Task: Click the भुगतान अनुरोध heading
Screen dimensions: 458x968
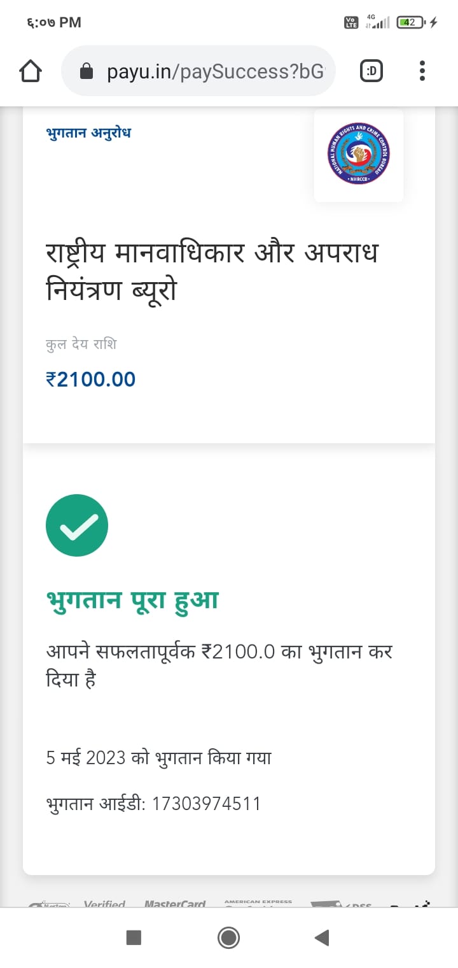Action: pos(88,133)
